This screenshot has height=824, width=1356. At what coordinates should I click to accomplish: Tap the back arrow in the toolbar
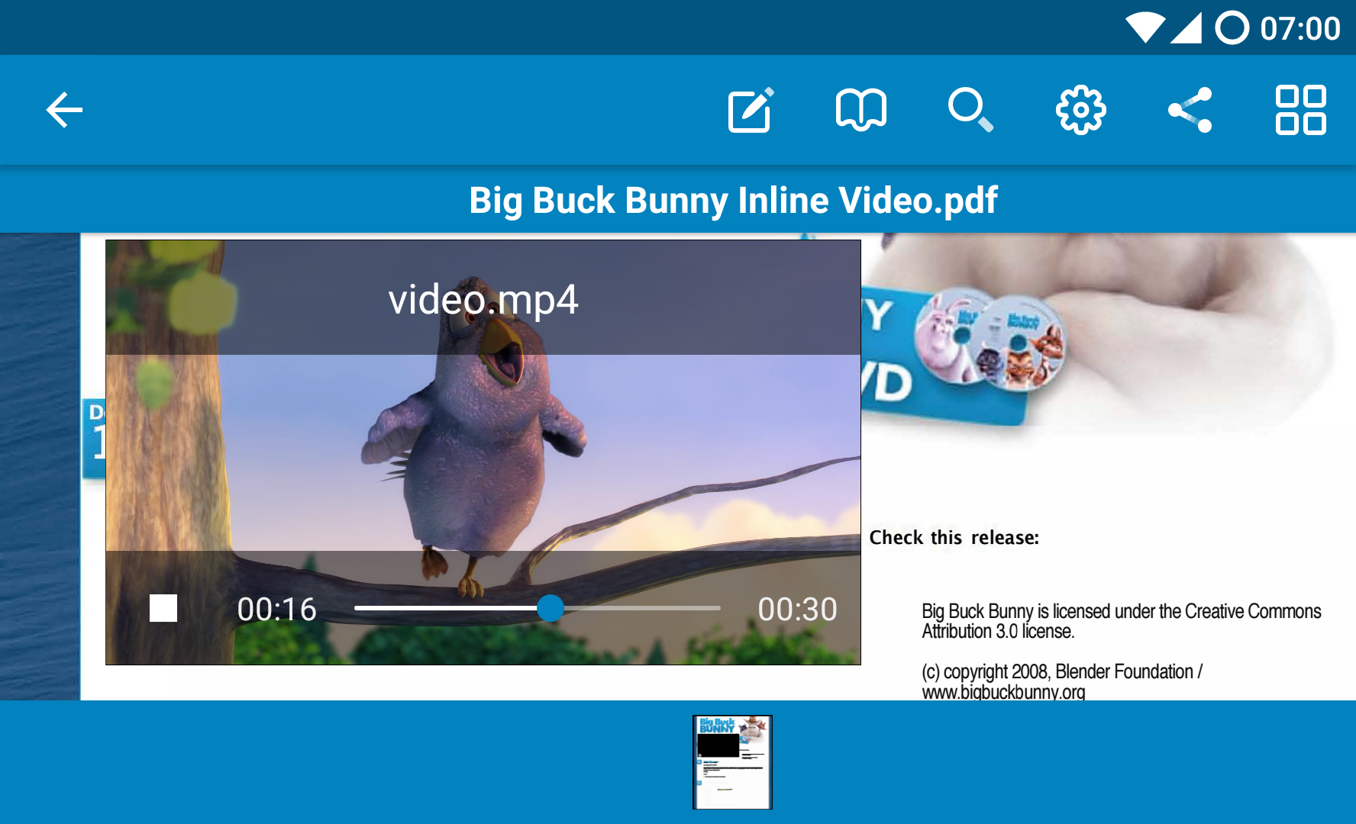pos(65,110)
